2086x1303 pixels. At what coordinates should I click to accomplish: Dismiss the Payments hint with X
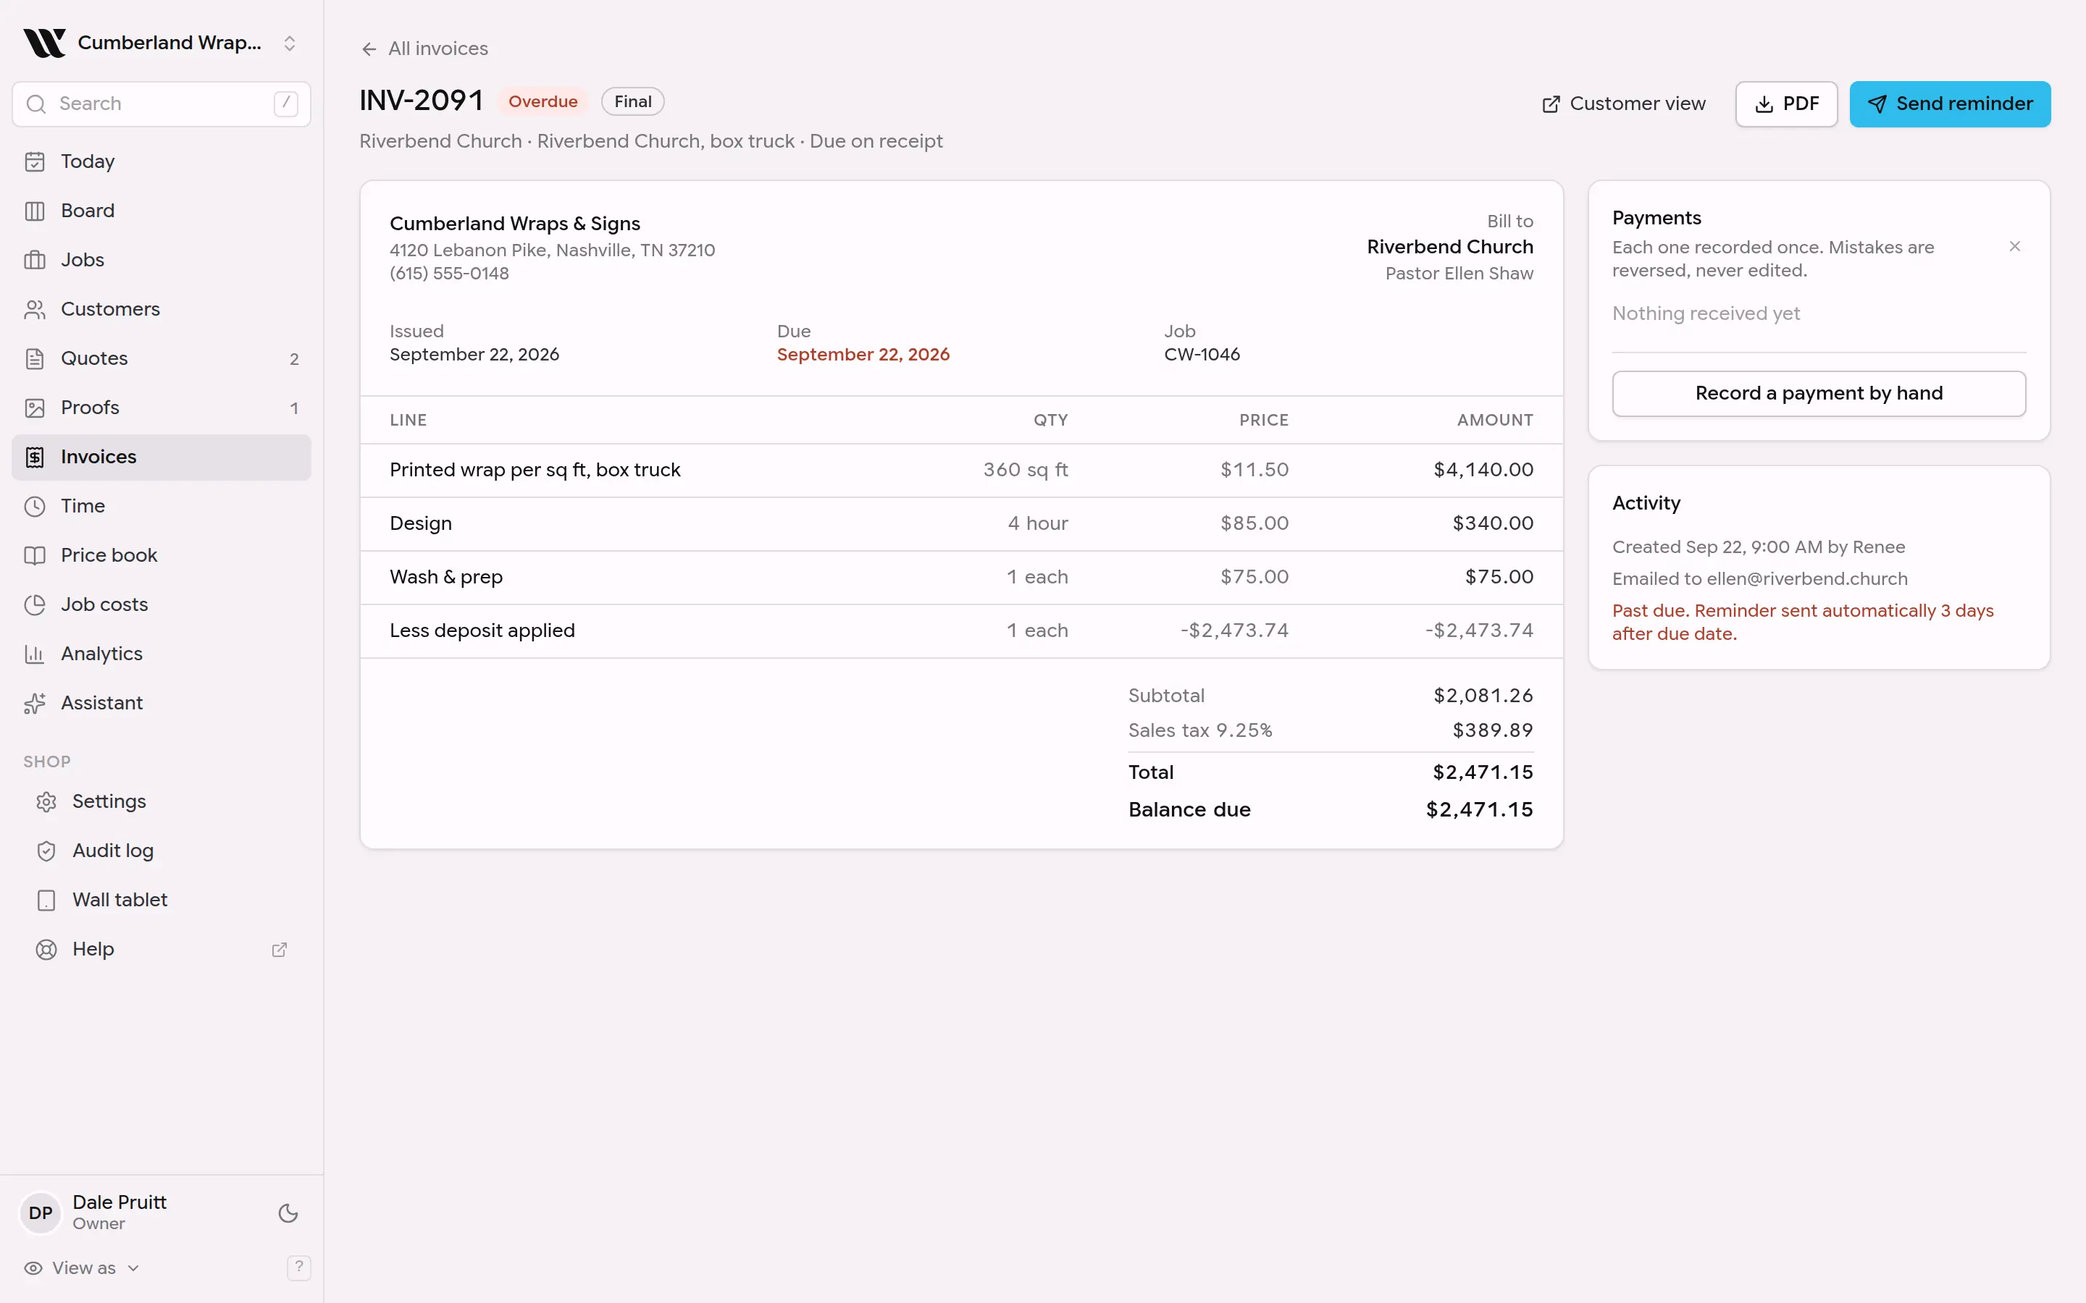(2014, 246)
